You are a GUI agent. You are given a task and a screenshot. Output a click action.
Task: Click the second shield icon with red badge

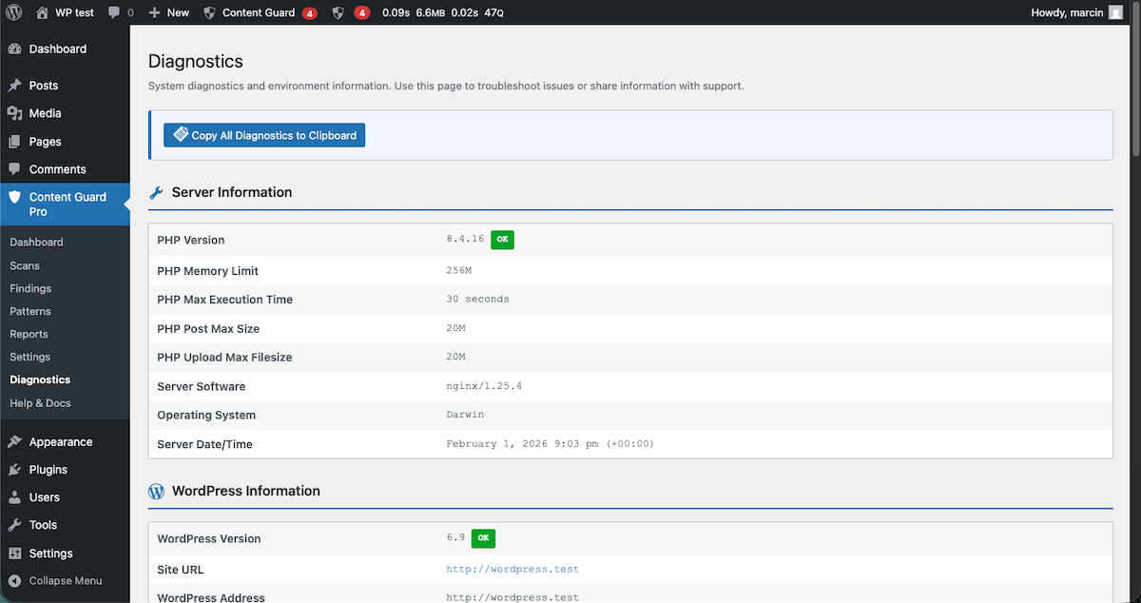pos(338,12)
